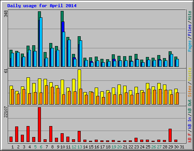
Task: Click the orange sites bar for day 7
Action: tap(47, 95)
